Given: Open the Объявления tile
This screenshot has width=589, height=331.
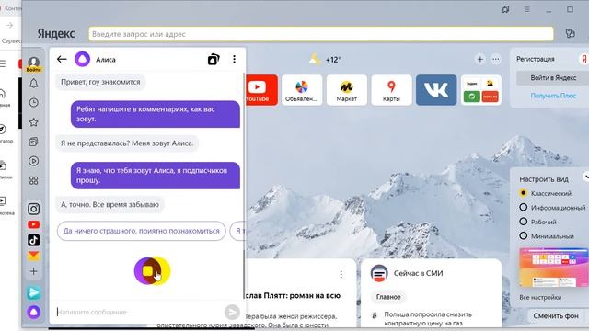Looking at the screenshot, I should click(x=302, y=90).
